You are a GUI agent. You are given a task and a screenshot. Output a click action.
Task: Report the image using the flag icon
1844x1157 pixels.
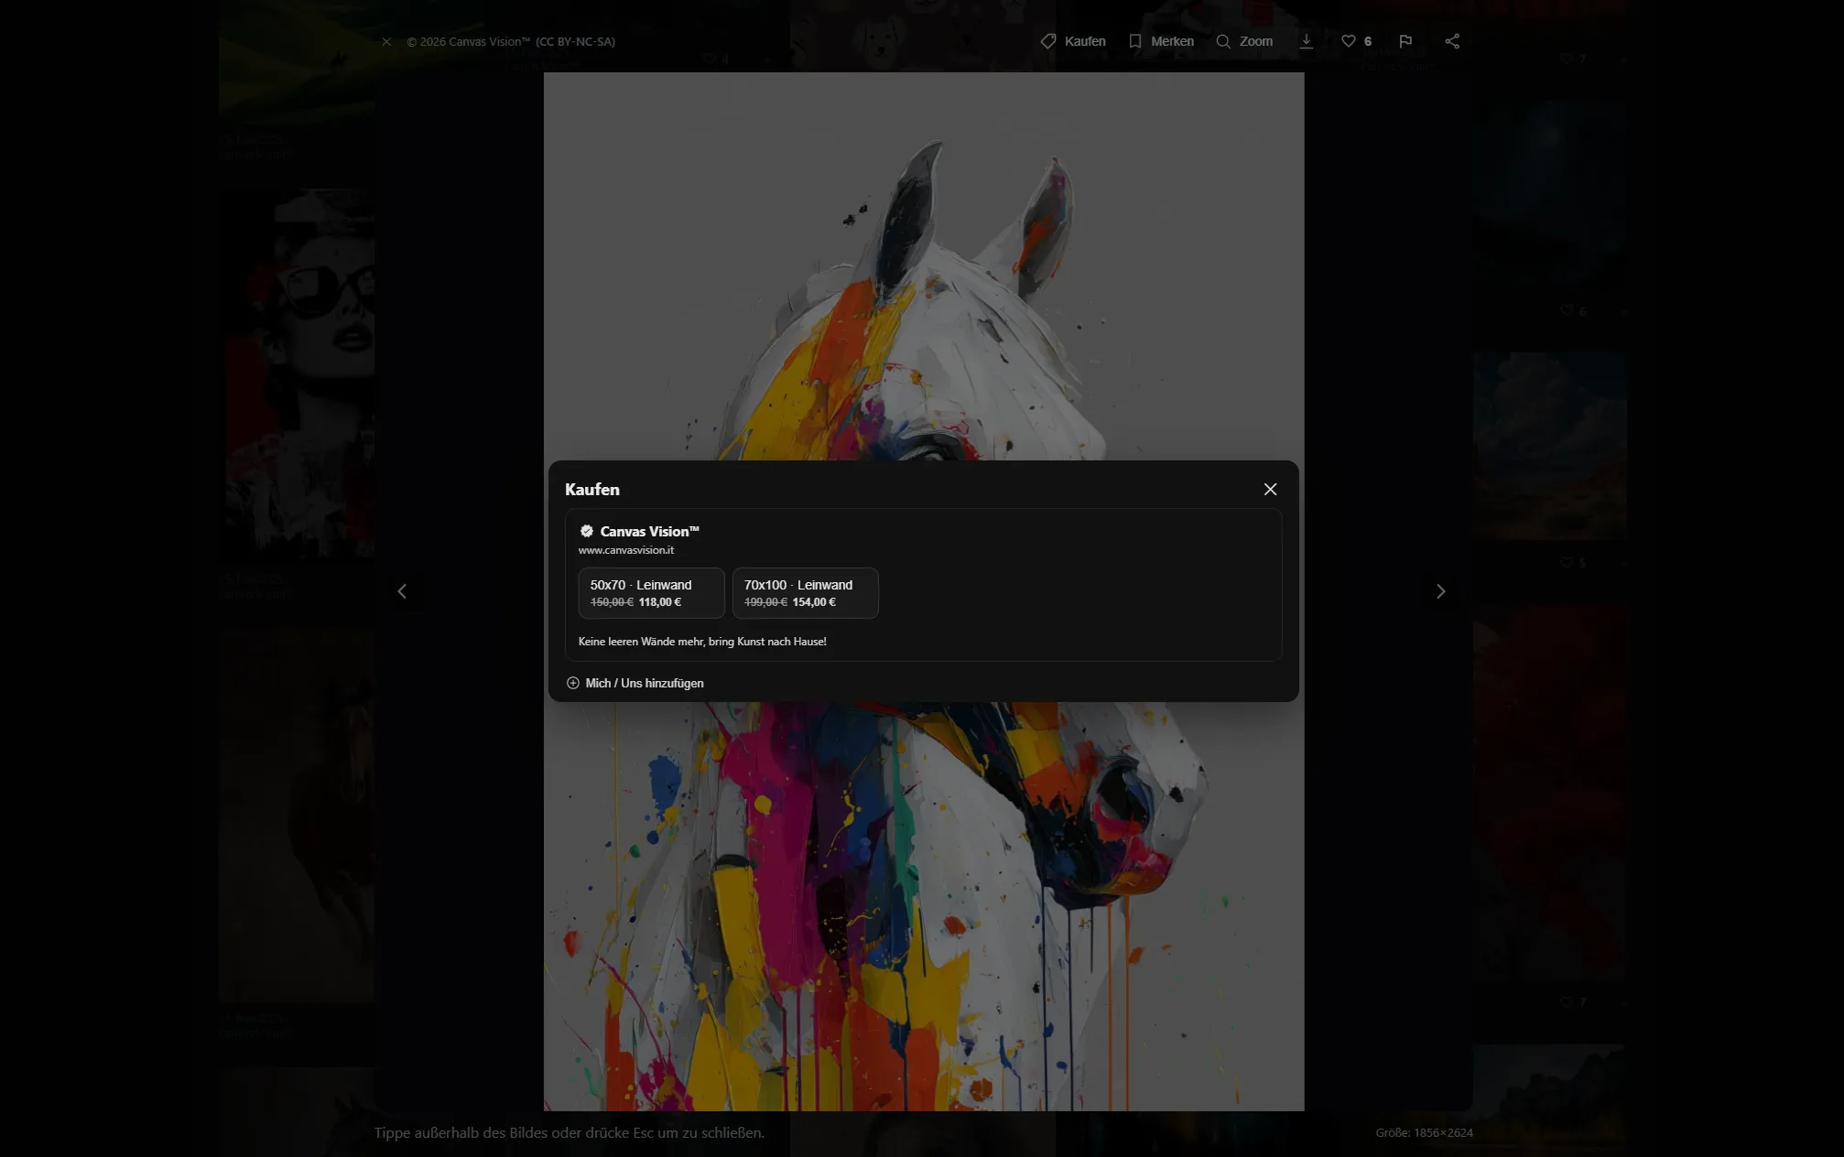[x=1405, y=40]
